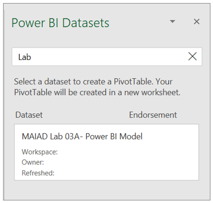Click the search box containing Lab

pos(107,57)
